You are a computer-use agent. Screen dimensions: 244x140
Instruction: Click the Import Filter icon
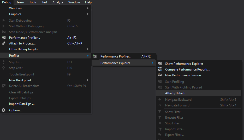[160, 129]
